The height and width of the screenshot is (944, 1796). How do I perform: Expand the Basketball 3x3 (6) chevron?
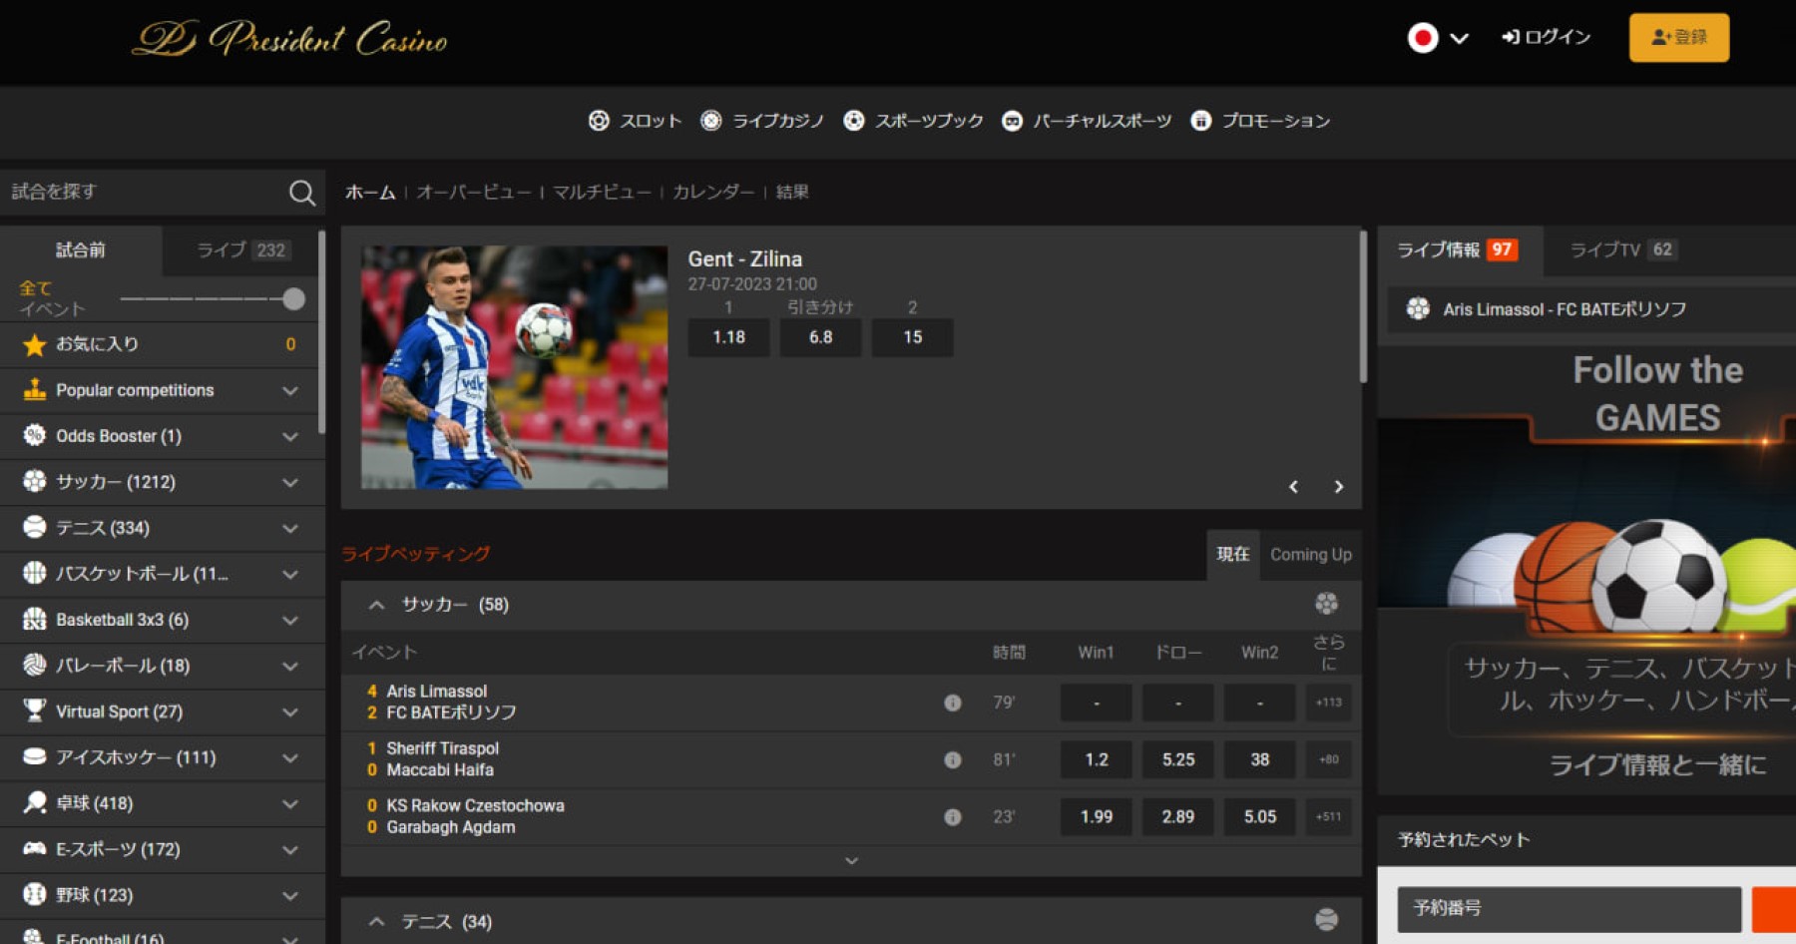pos(290,621)
